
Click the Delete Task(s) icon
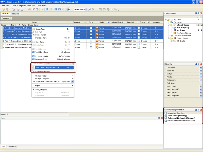click(33, 35)
